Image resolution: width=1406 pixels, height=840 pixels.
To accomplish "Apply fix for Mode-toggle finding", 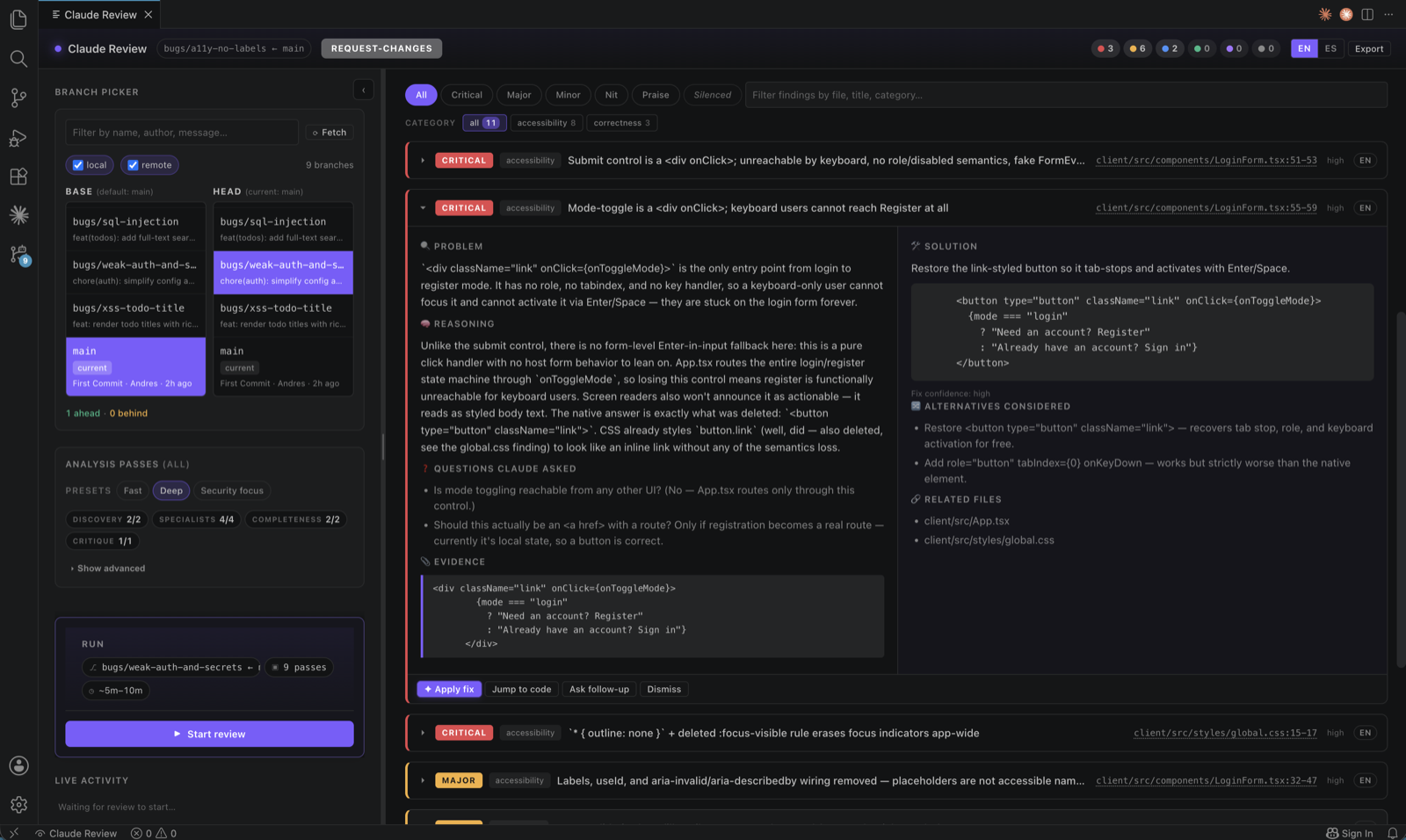I will (449, 690).
